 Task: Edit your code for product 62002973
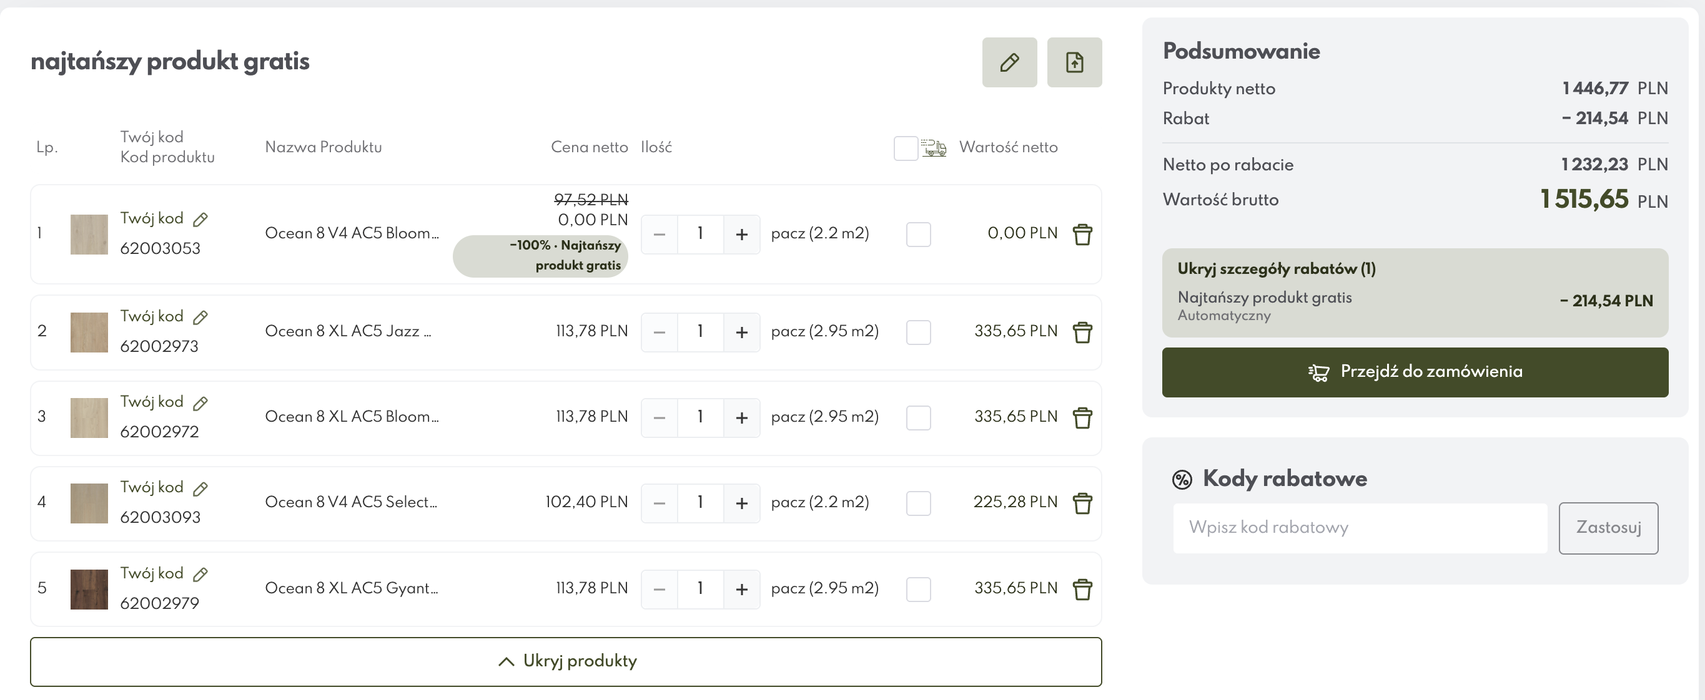tap(200, 318)
